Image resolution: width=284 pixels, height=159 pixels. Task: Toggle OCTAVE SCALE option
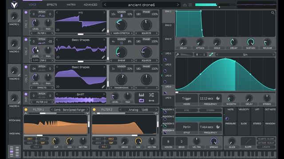click(x=266, y=143)
